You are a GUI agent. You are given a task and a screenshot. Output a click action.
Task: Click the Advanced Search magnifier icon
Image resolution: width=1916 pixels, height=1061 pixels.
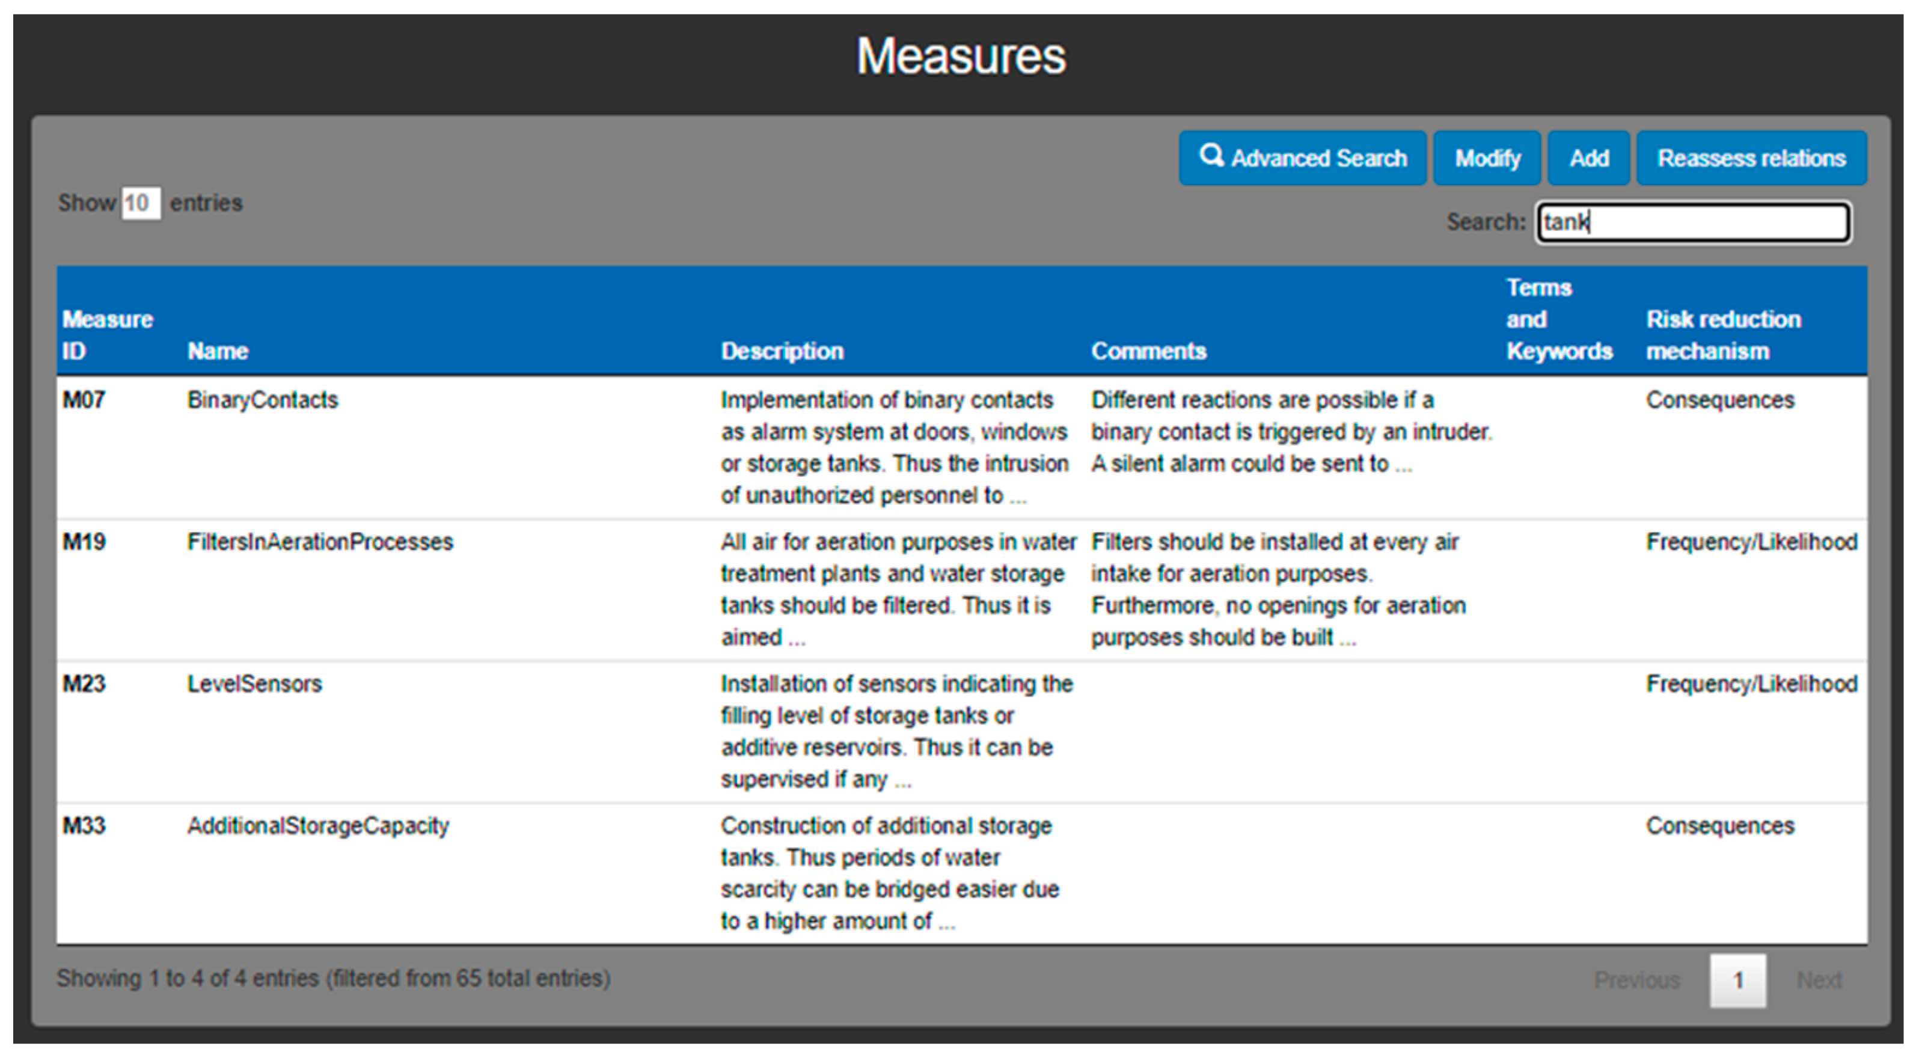pyautogui.click(x=1211, y=156)
